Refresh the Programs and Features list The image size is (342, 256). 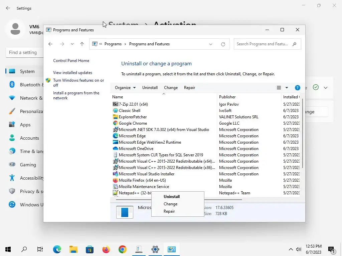click(x=223, y=44)
